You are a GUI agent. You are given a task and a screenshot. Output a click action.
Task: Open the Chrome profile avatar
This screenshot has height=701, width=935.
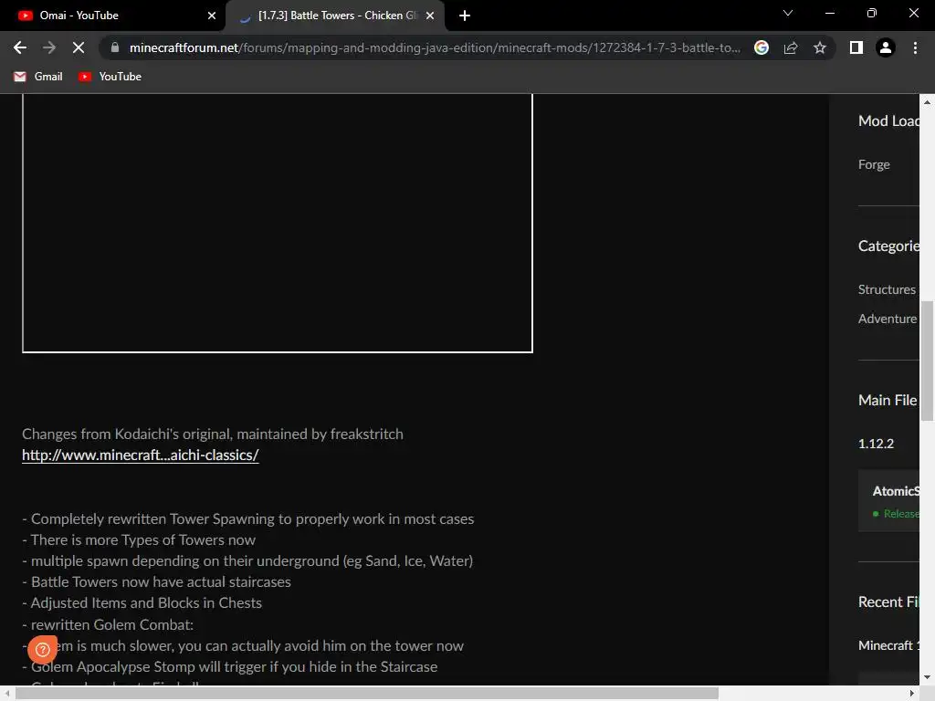pyautogui.click(x=886, y=47)
